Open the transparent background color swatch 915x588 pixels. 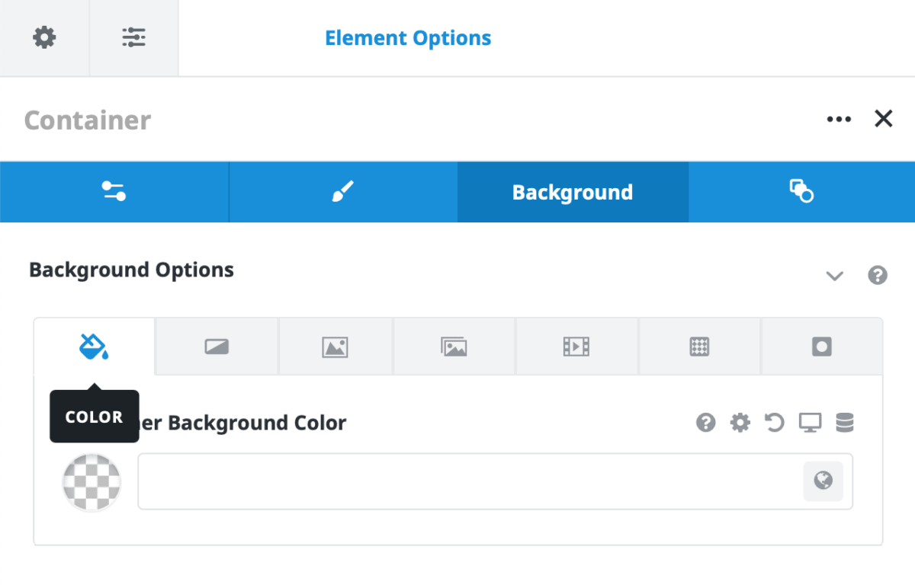point(91,483)
